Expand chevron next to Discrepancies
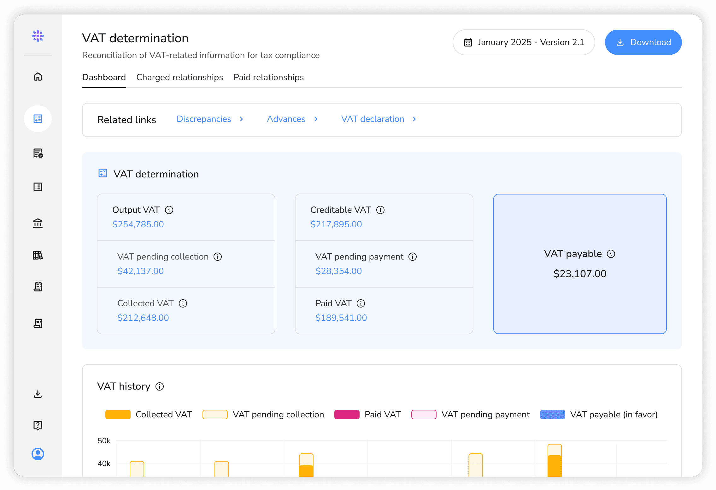 coord(242,119)
